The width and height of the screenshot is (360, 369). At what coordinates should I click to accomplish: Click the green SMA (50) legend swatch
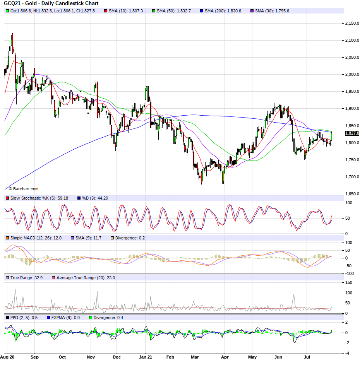click(x=154, y=11)
